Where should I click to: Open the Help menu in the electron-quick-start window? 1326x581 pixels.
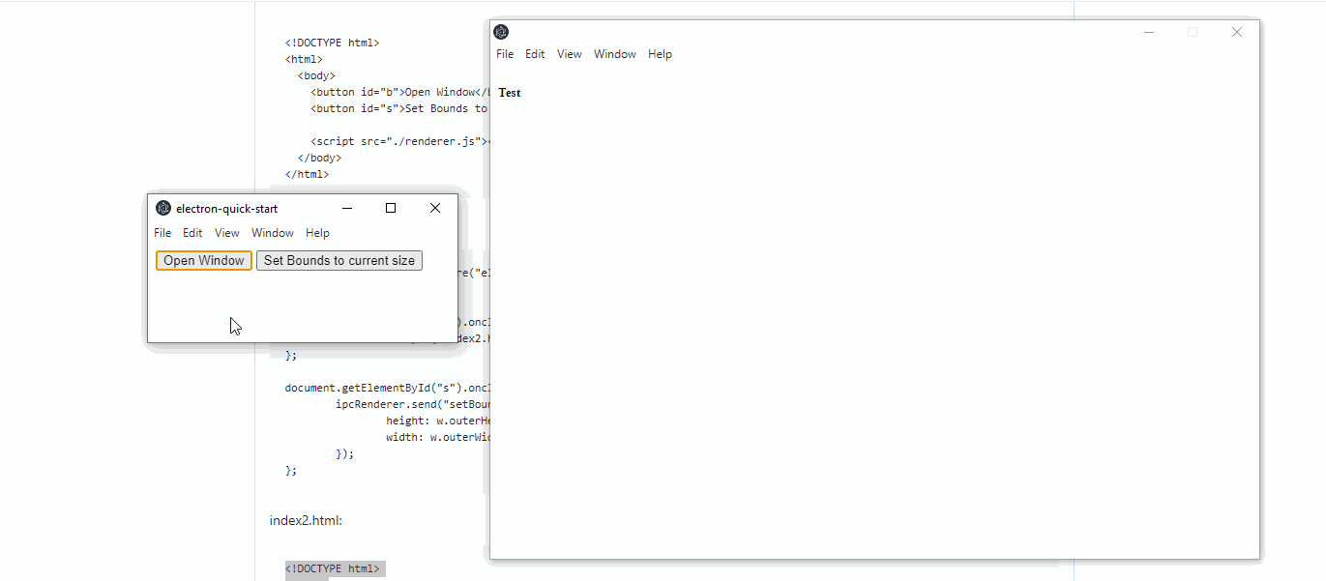coord(317,232)
